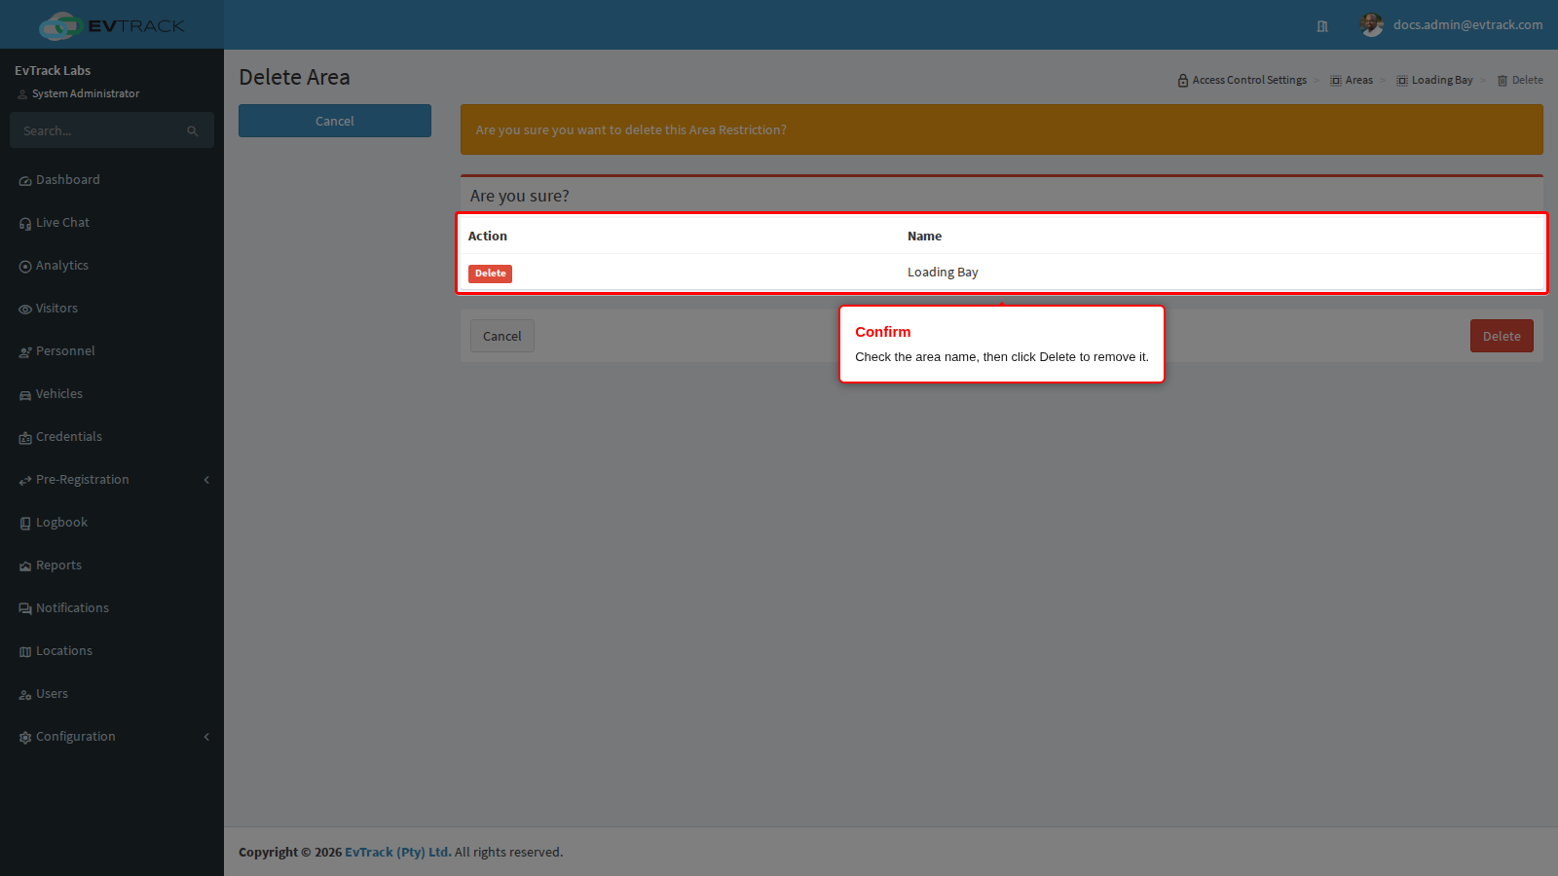The width and height of the screenshot is (1558, 876).
Task: Click the Delete breadcrumb trash icon
Action: [1502, 81]
